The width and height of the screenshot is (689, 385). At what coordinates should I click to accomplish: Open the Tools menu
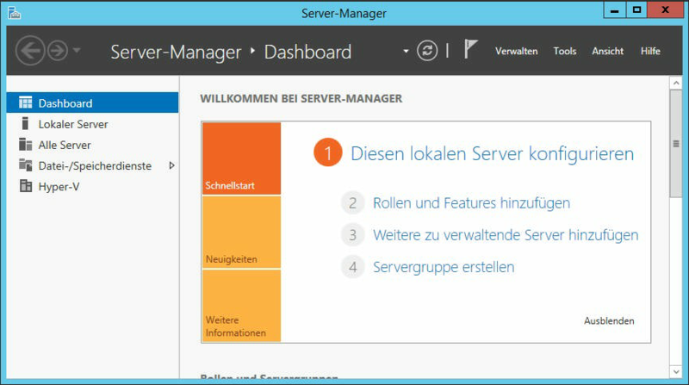[565, 51]
